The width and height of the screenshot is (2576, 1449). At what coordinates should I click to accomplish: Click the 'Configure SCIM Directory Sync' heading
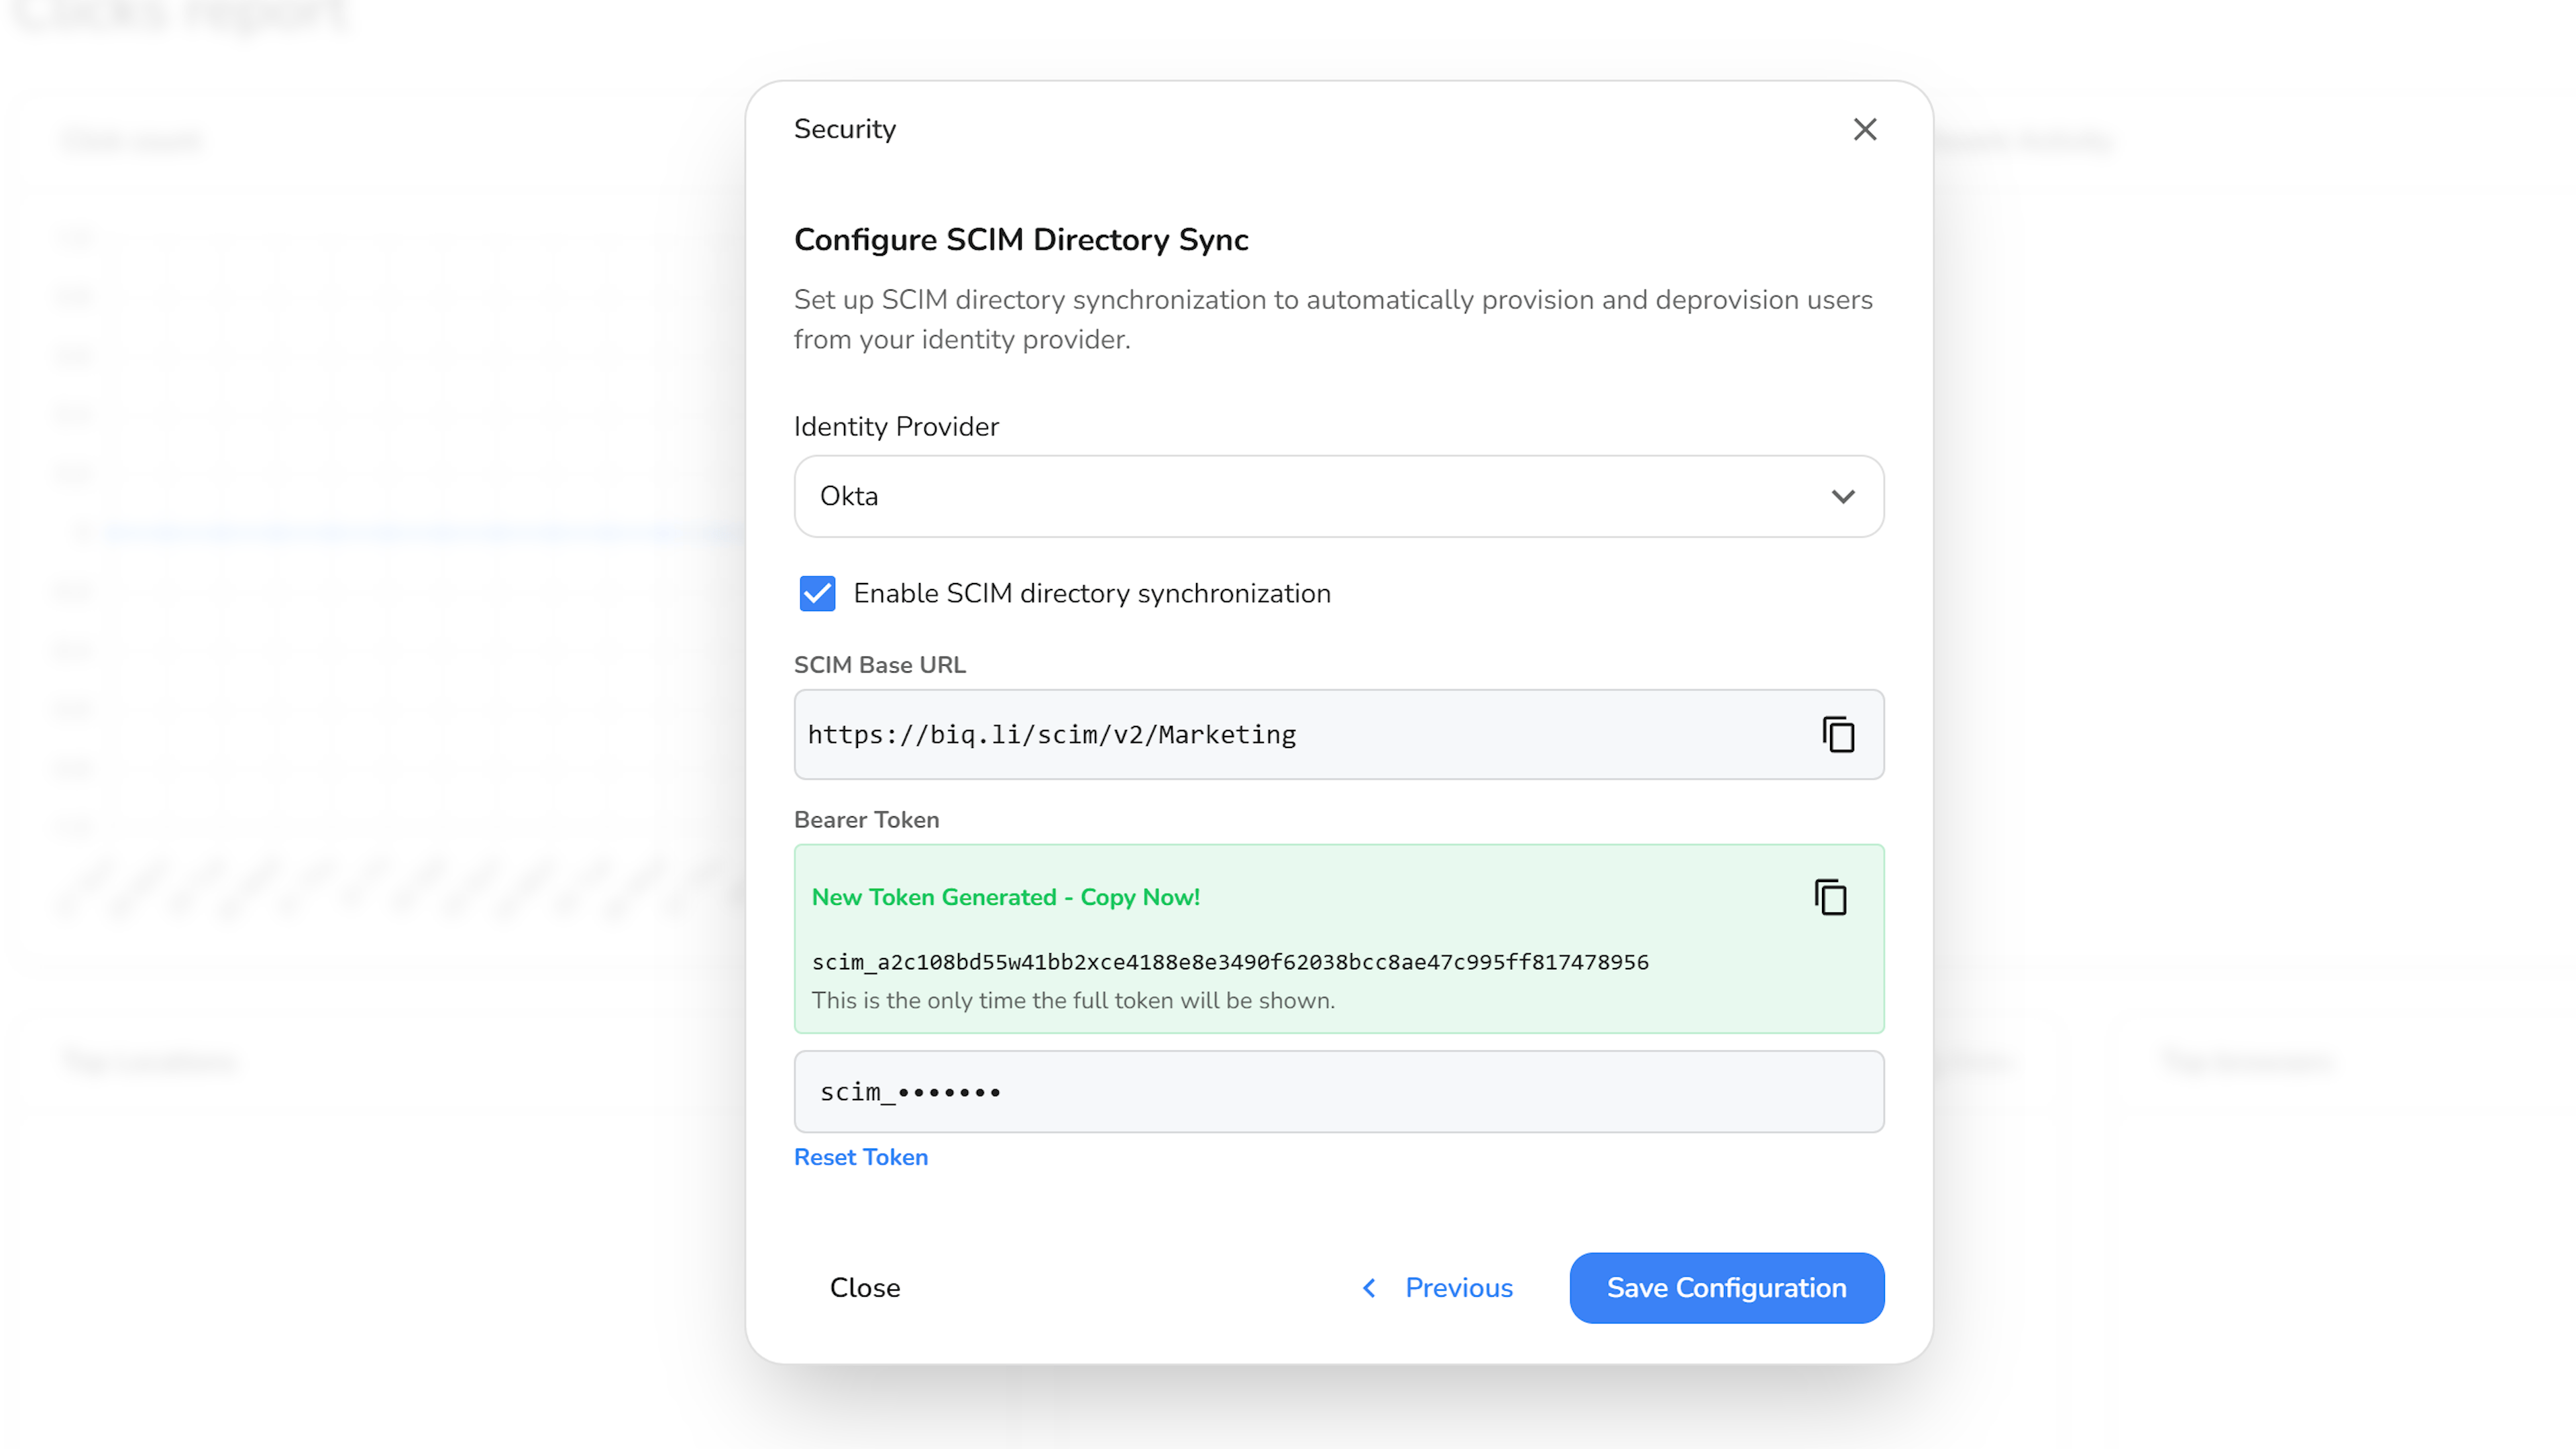click(x=1021, y=240)
